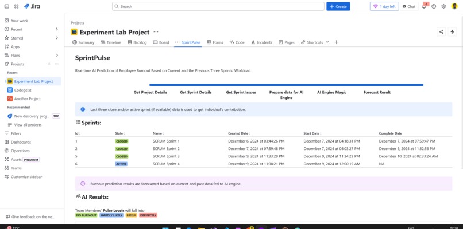Click the 1 day left trial button

tap(384, 6)
